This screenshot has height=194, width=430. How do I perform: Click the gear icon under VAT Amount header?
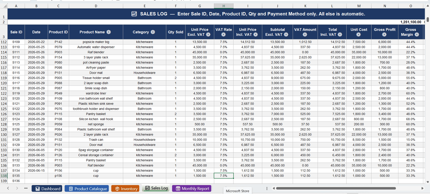click(305, 35)
